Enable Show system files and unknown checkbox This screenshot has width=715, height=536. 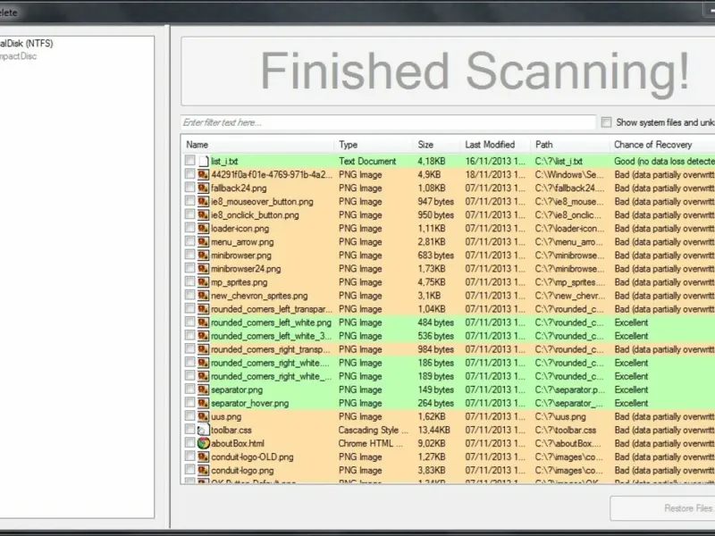pyautogui.click(x=606, y=122)
